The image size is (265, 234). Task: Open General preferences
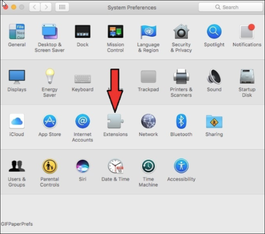point(17,31)
